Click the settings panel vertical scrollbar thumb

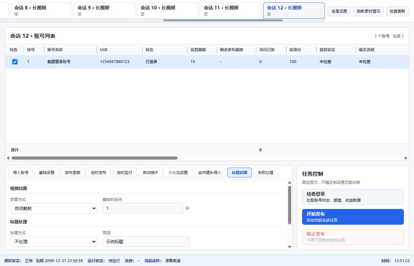(x=289, y=205)
